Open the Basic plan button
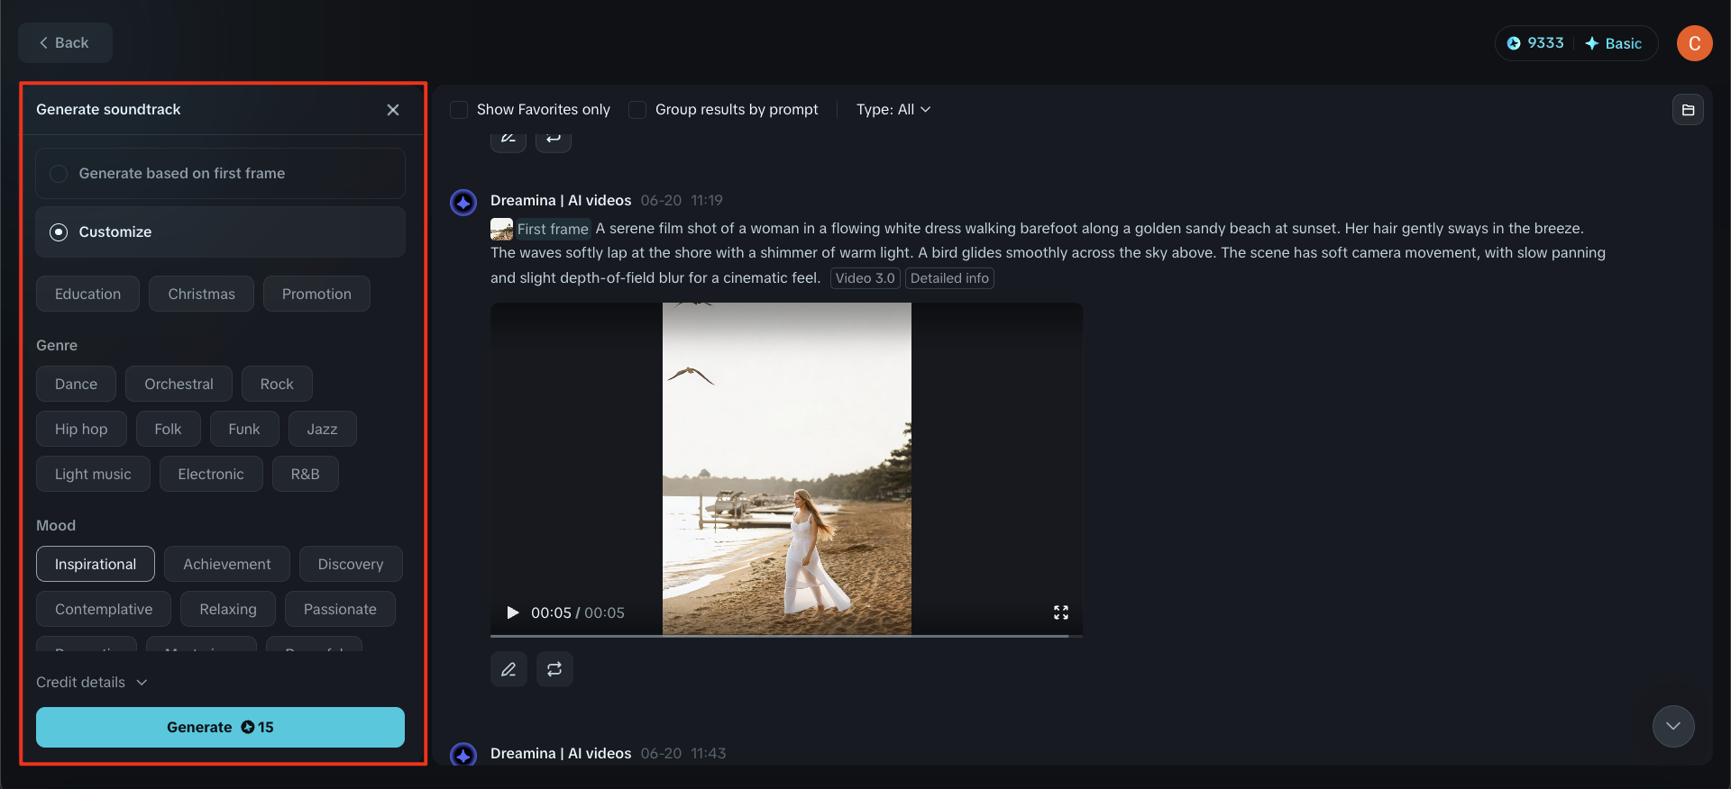The image size is (1731, 789). 1614,43
